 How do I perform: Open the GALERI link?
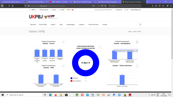tap(61, 10)
